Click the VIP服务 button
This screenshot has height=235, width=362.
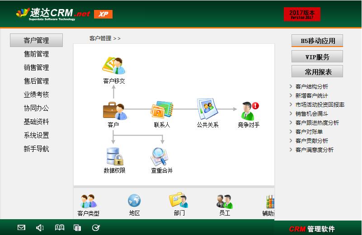pos(317,57)
